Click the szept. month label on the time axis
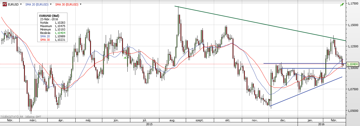This screenshot has width=360, height=126. tap(199, 120)
